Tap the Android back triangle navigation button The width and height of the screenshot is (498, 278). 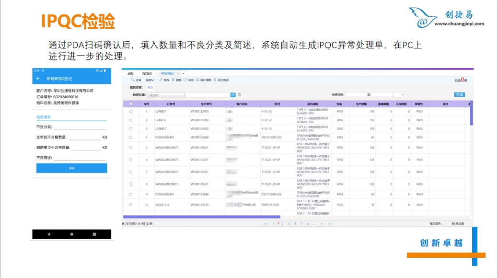pyautogui.click(x=49, y=234)
